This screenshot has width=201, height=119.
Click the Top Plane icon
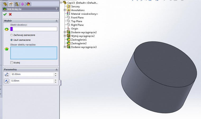(68, 21)
